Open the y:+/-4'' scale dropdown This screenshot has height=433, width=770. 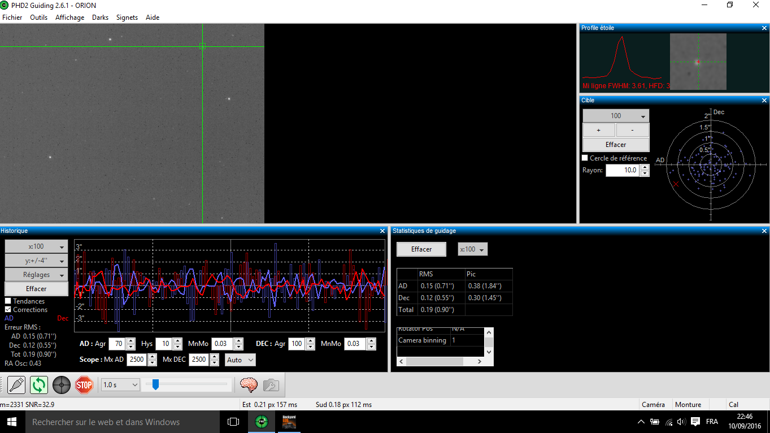coord(36,261)
